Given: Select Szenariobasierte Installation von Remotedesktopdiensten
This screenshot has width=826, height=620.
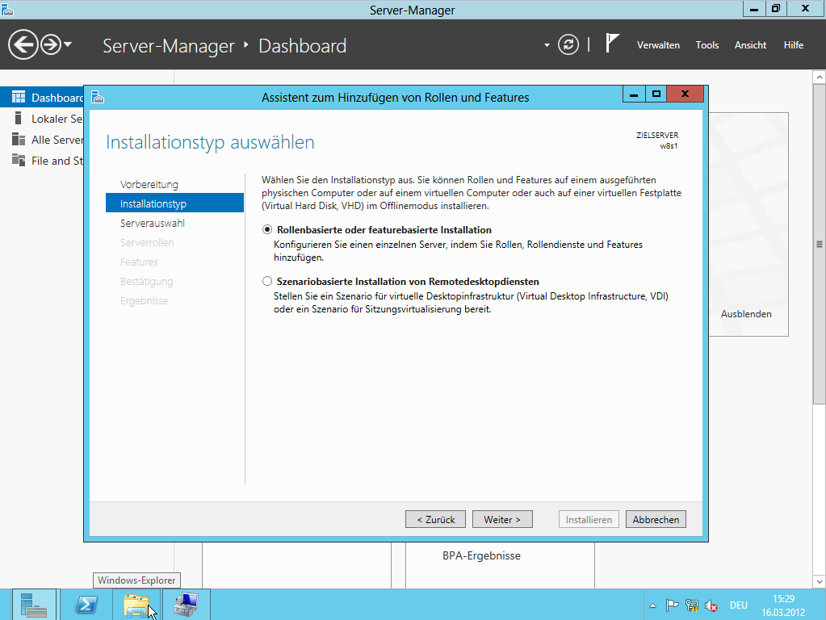Looking at the screenshot, I should (268, 282).
